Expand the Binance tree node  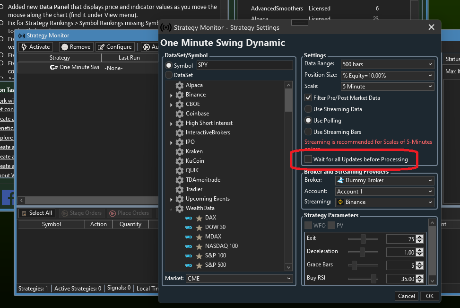[x=171, y=95]
